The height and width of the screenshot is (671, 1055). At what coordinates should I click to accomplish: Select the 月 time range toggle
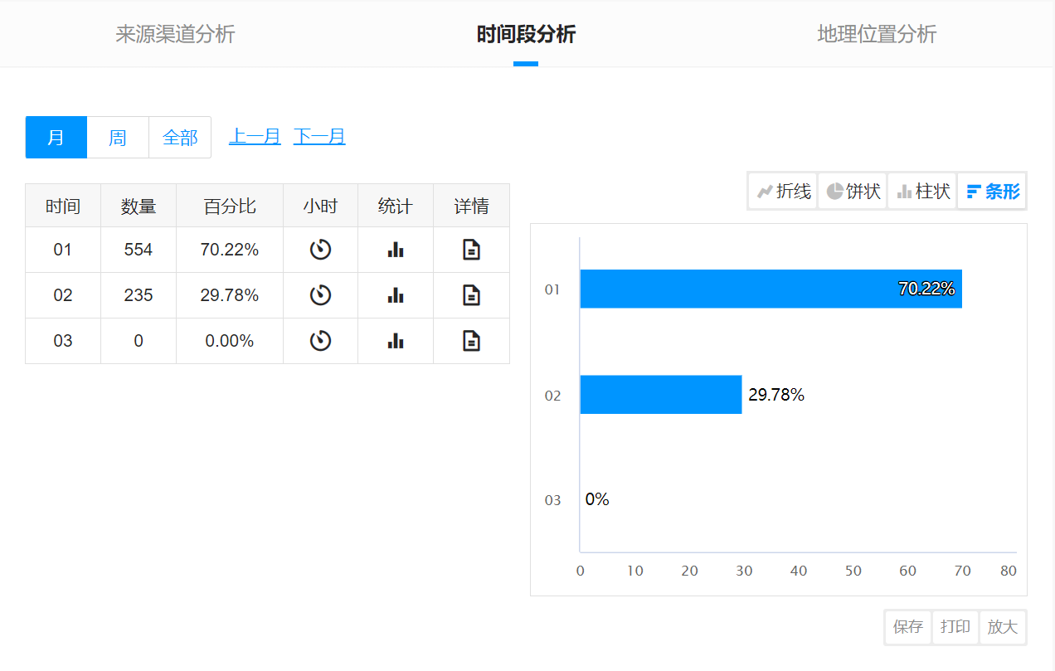tap(56, 137)
